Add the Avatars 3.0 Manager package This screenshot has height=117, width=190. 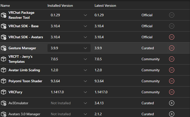[x=172, y=114]
